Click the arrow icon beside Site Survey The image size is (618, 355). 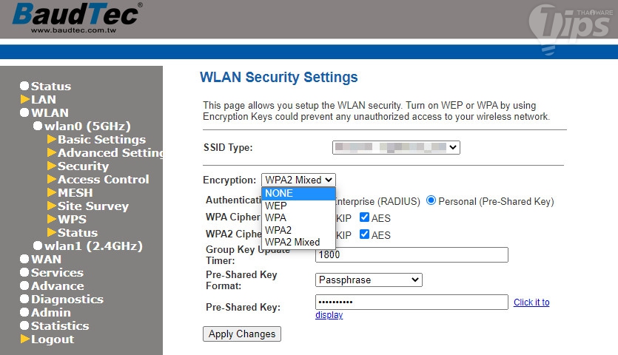[52, 206]
